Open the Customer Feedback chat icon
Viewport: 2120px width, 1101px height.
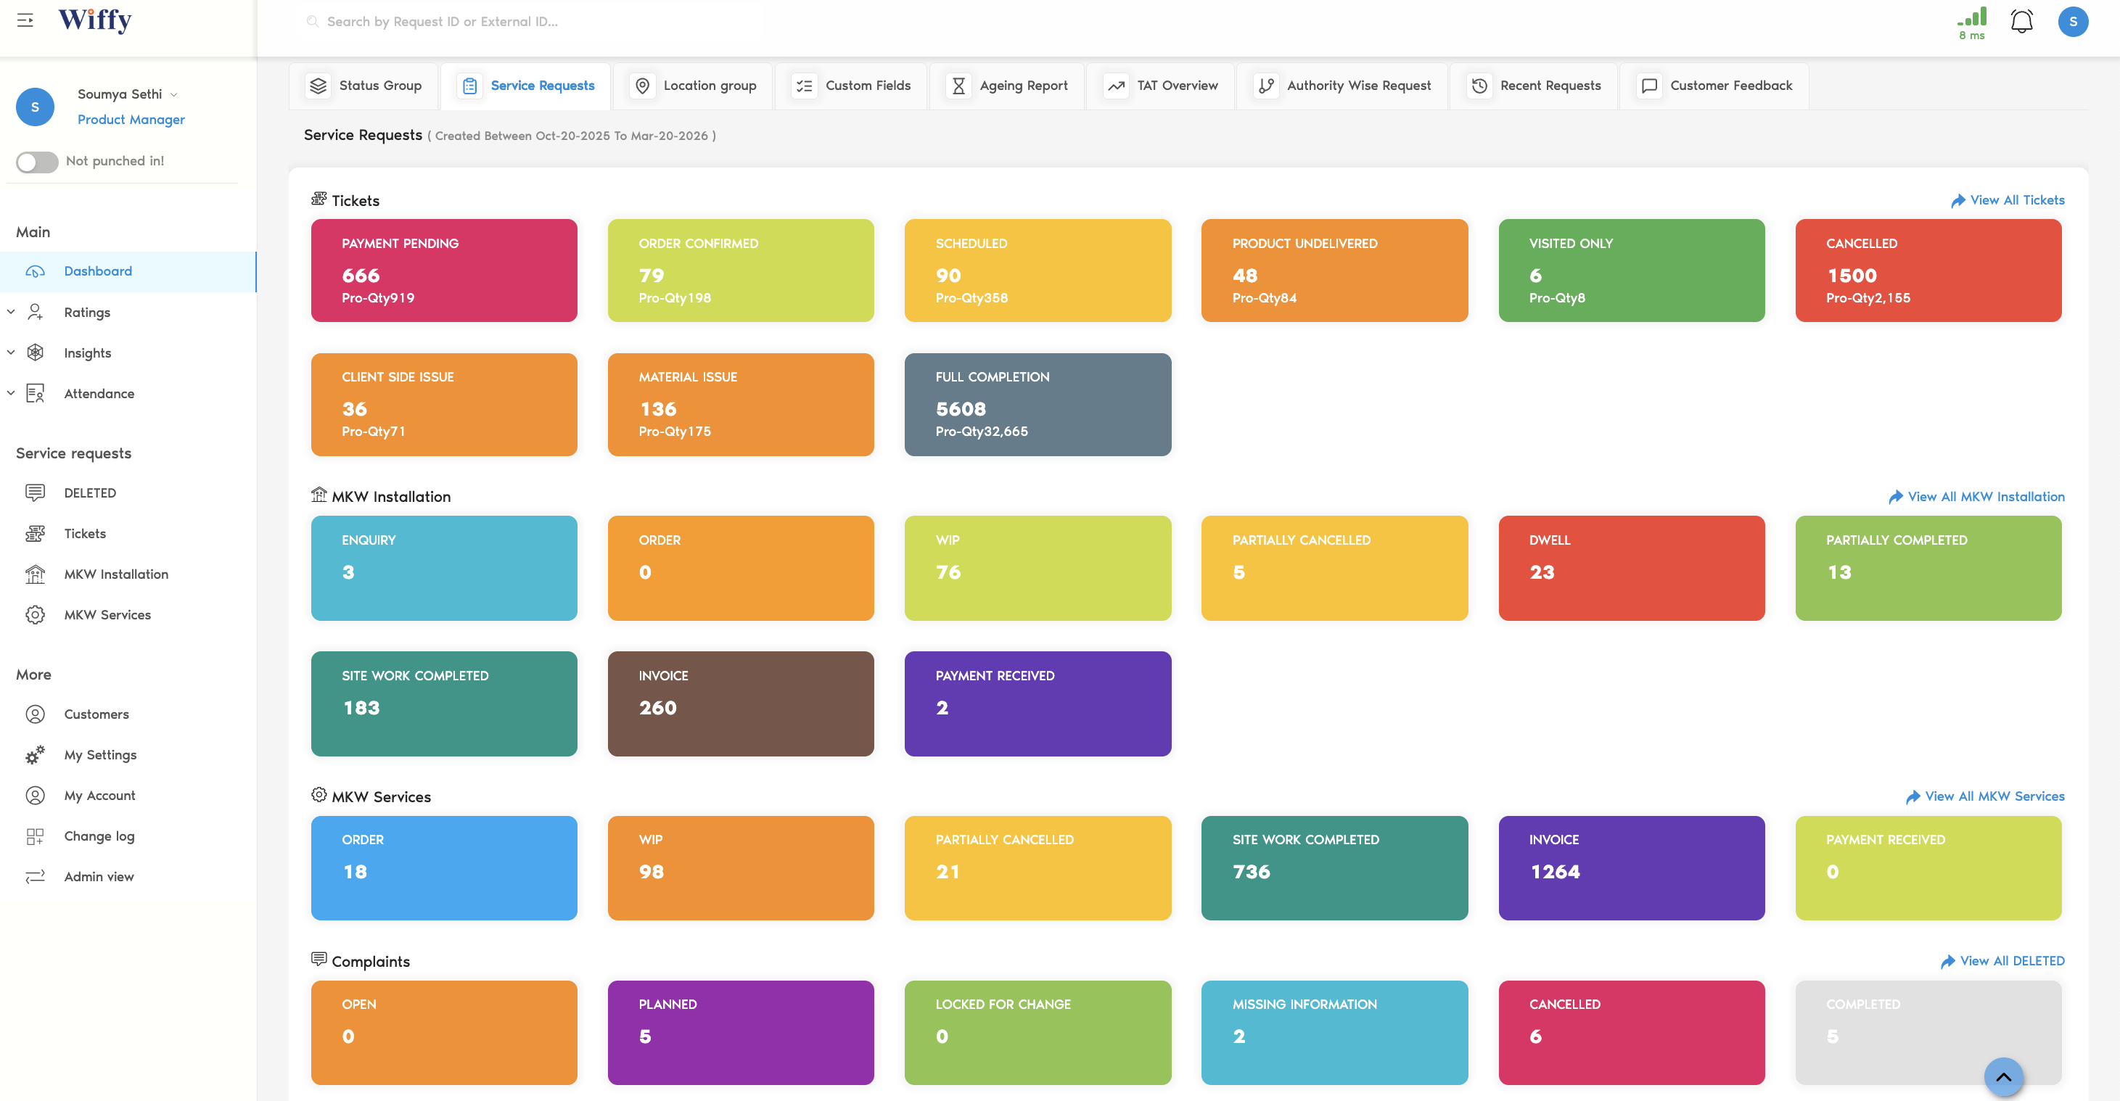point(1649,85)
